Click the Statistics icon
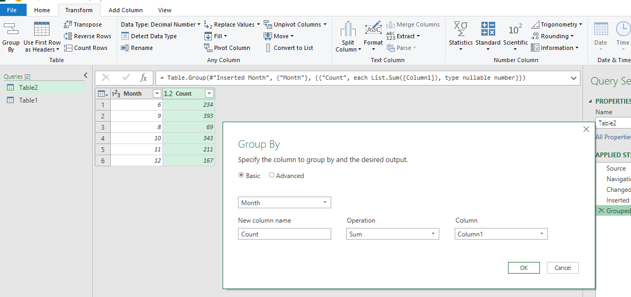This screenshot has width=631, height=297. (x=461, y=29)
